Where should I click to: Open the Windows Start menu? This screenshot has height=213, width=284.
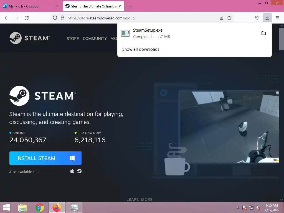(7, 207)
